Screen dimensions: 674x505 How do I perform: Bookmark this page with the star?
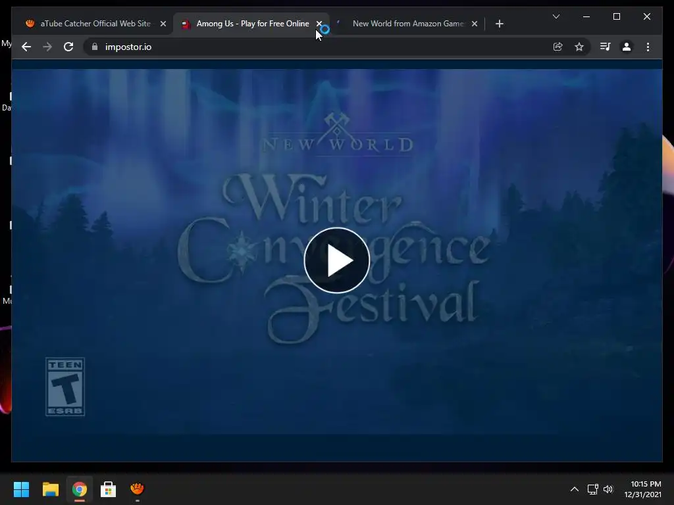coord(579,47)
